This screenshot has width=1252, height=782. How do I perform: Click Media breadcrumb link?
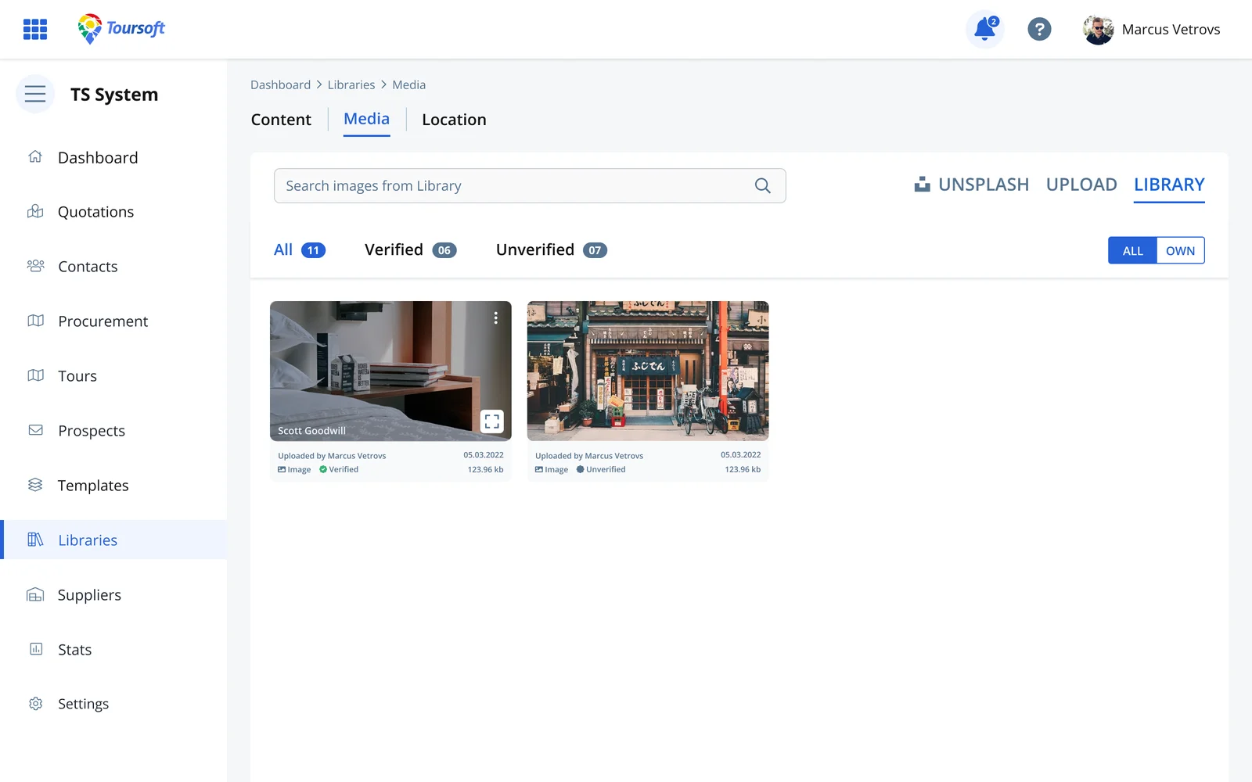pos(408,84)
